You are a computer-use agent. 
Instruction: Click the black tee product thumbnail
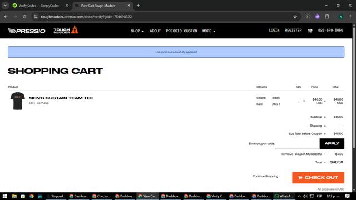click(17, 101)
